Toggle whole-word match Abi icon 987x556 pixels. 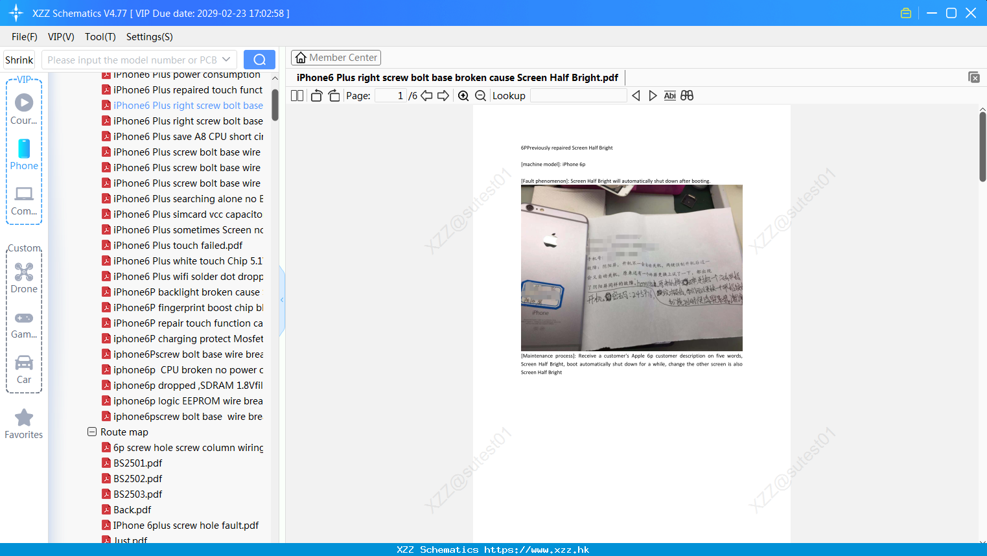pos(670,96)
